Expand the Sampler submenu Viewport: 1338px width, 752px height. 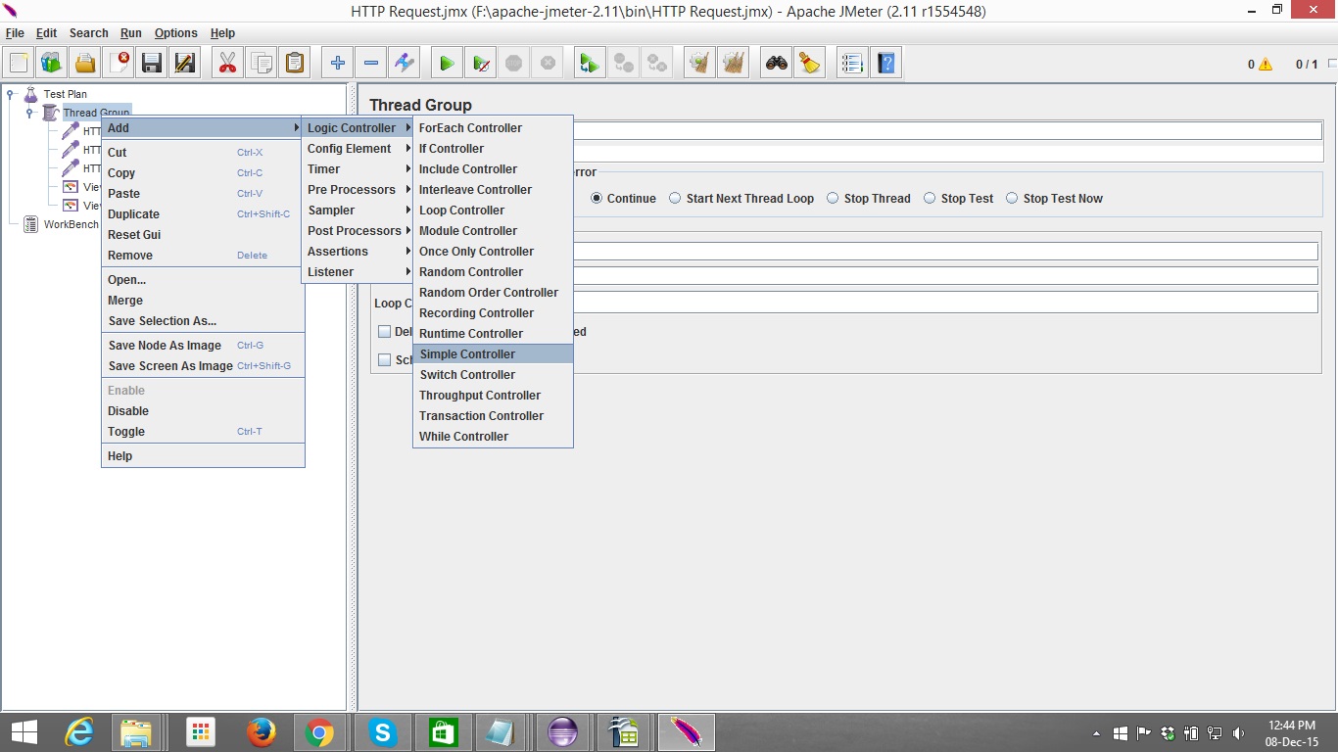coord(357,211)
